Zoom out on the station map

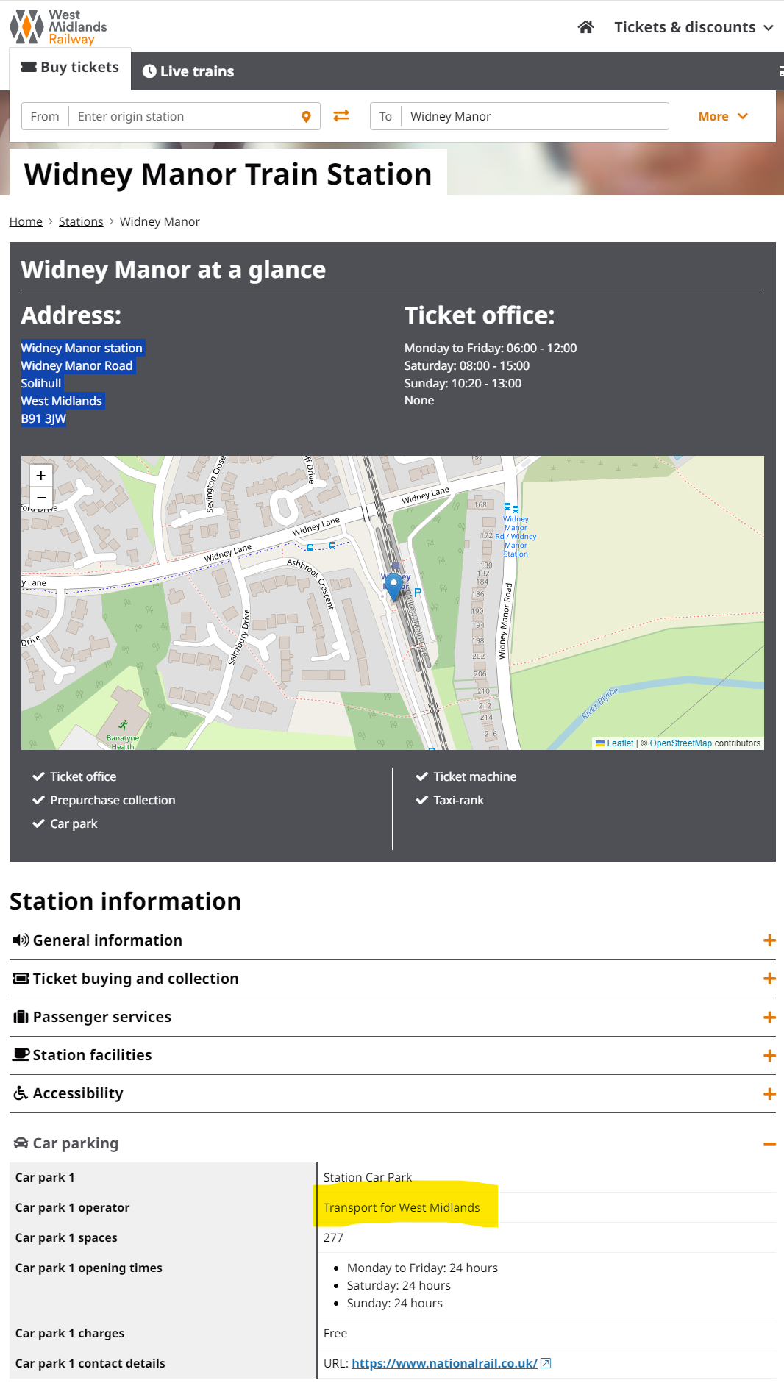tap(41, 498)
